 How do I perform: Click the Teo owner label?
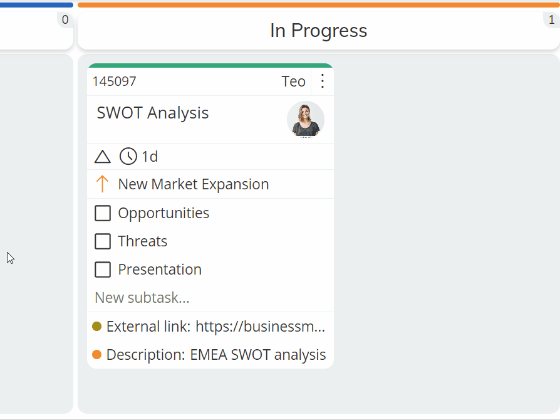click(x=293, y=81)
